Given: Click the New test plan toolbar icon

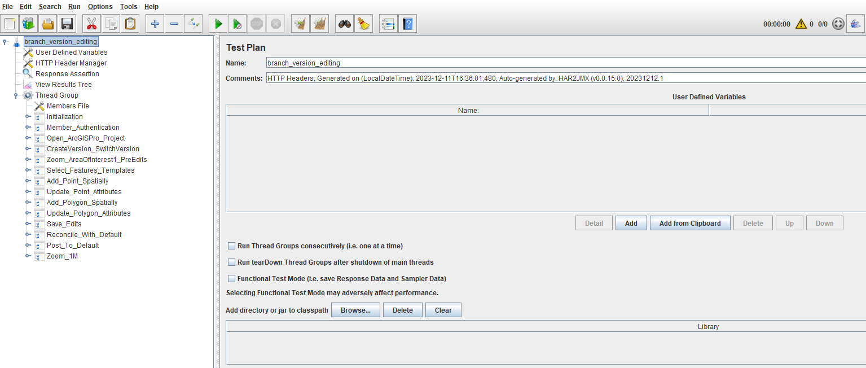Looking at the screenshot, I should [x=10, y=24].
